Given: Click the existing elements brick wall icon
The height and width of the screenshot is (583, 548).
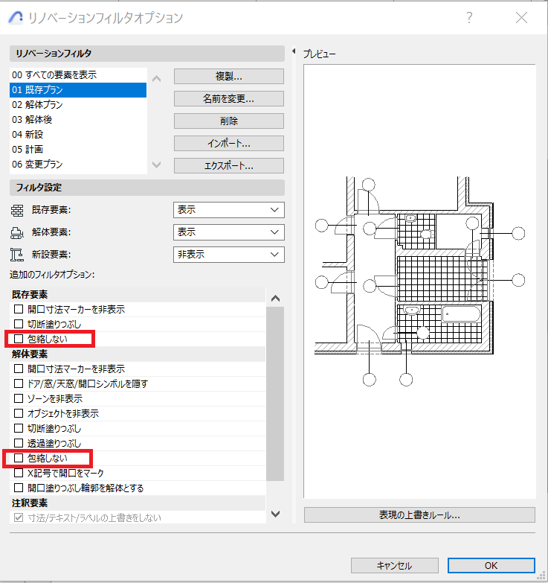Looking at the screenshot, I should [18, 210].
